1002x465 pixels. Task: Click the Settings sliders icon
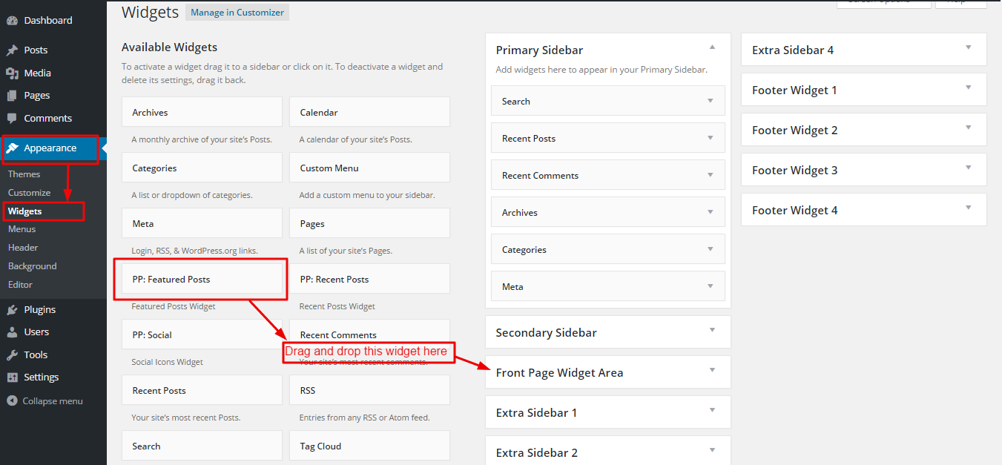12,377
